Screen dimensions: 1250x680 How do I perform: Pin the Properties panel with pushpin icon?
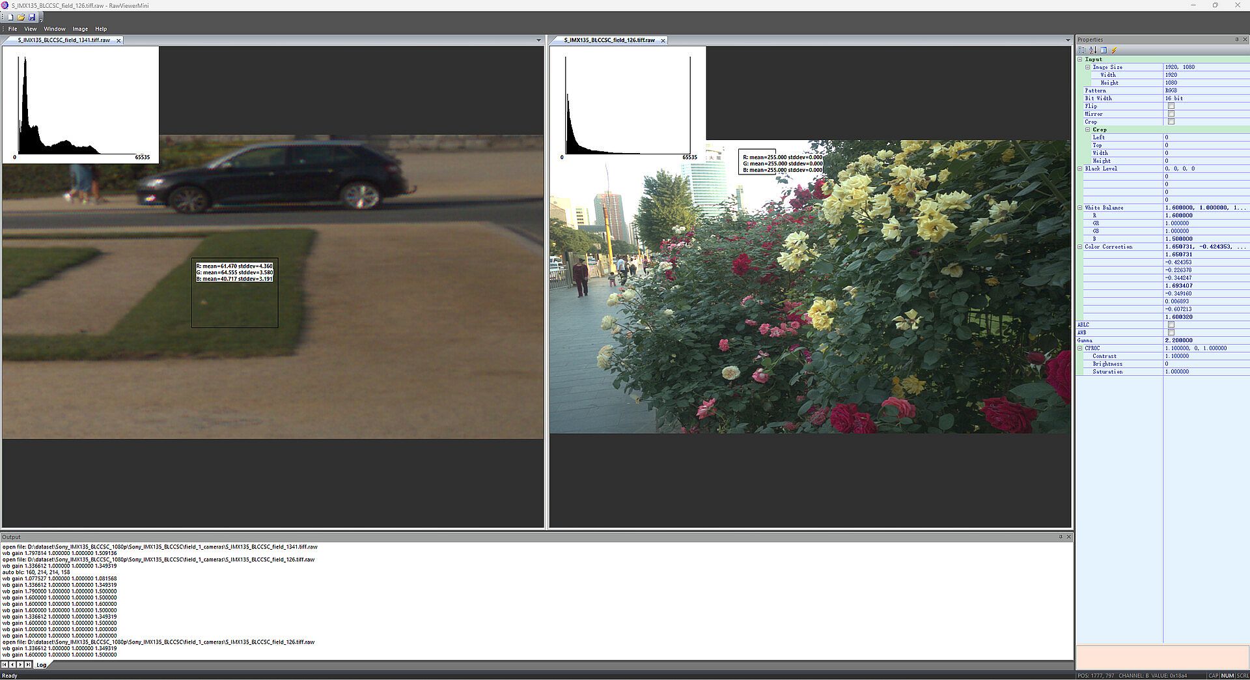click(1237, 40)
